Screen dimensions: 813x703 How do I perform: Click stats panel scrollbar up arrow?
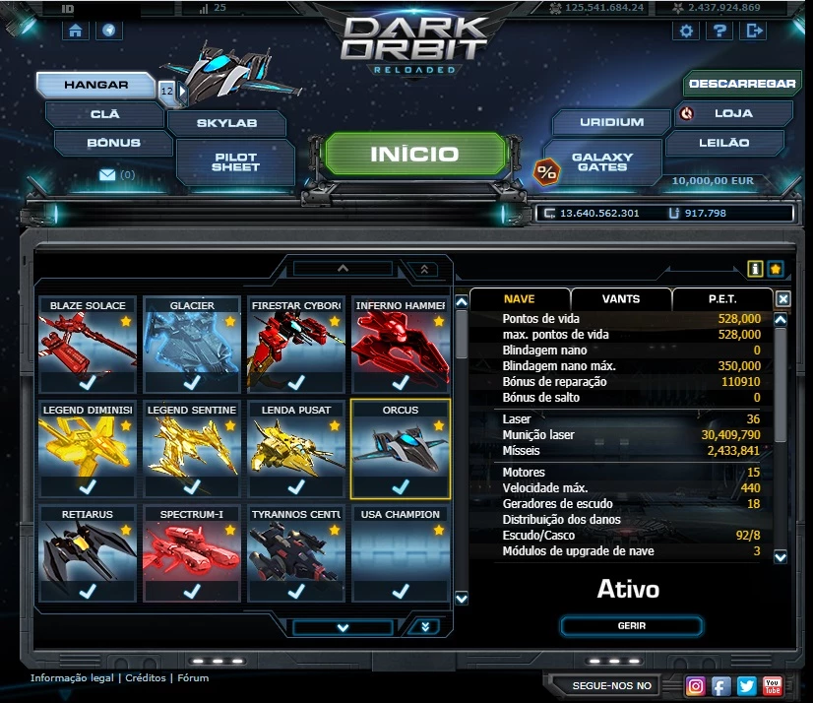781,320
